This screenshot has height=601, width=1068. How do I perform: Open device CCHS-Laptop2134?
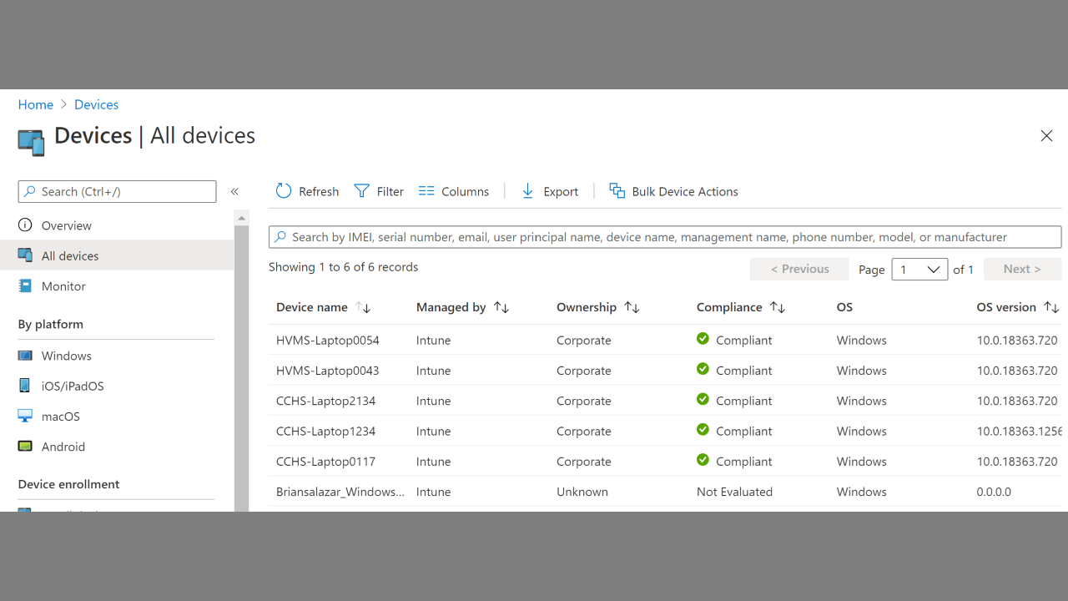(x=326, y=401)
